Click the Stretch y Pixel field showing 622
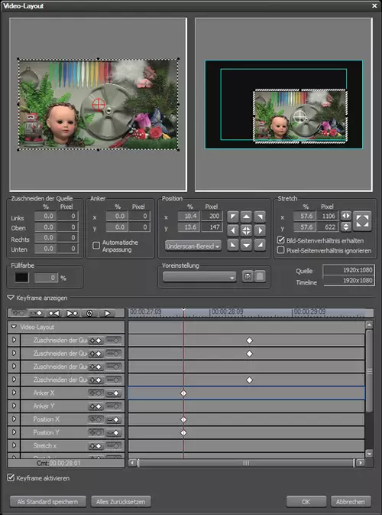The image size is (382, 515). tap(328, 227)
